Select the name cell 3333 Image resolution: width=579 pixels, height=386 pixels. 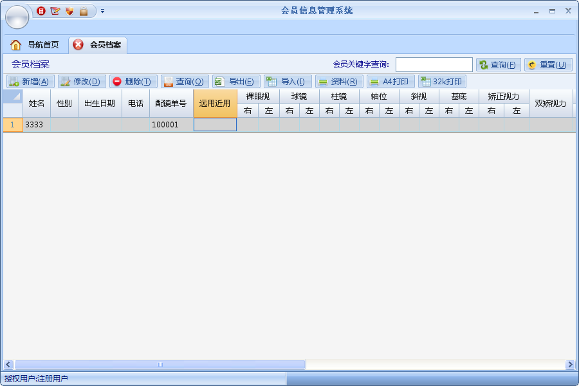(x=37, y=125)
